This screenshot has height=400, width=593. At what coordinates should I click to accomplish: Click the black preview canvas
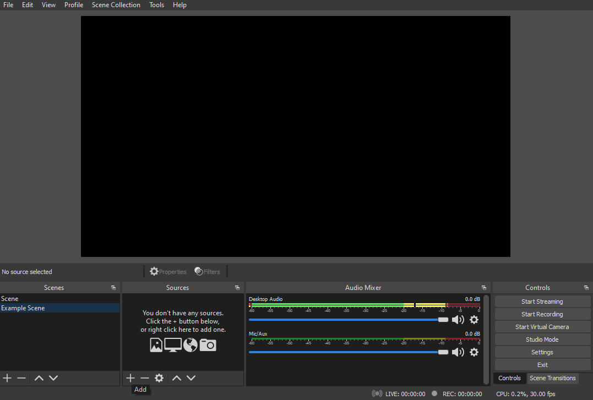[295, 136]
